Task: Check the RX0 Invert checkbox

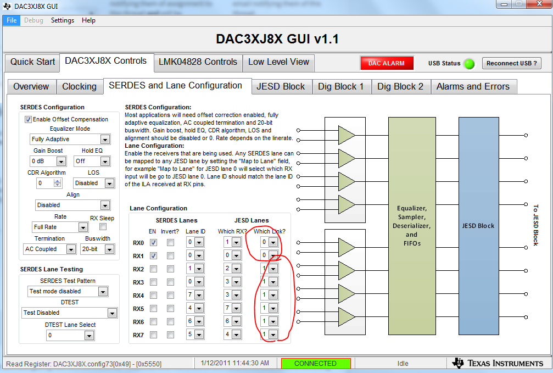Action: pos(170,243)
